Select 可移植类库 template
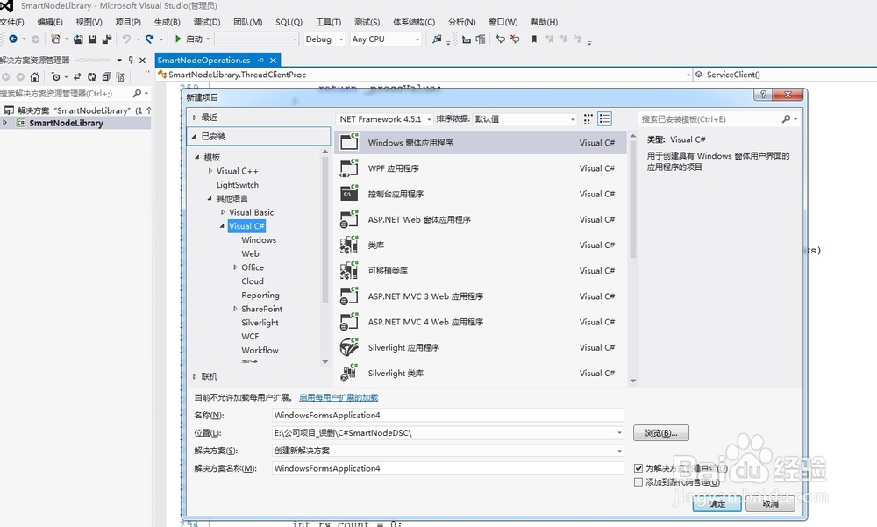Image resolution: width=877 pixels, height=527 pixels. [x=481, y=271]
